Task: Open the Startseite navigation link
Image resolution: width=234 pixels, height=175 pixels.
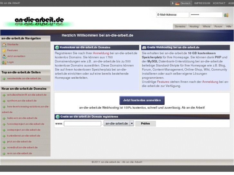Action: [13, 44]
